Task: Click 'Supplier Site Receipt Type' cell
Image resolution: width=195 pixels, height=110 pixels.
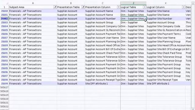Action: [x=166, y=80]
